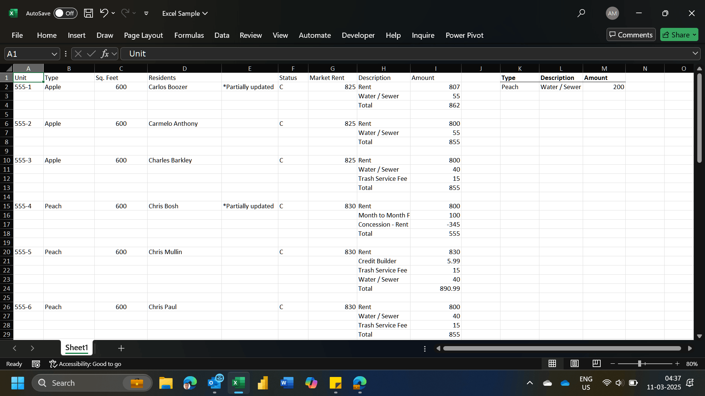This screenshot has width=705, height=396.
Task: Open Search using the magnifier icon
Action: (581, 13)
